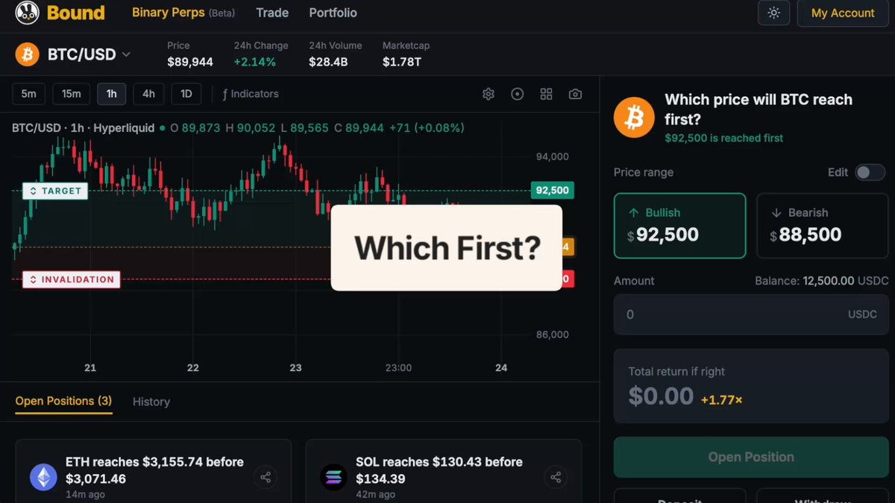The height and width of the screenshot is (503, 895).
Task: Open the Portfolio nav item
Action: [333, 13]
